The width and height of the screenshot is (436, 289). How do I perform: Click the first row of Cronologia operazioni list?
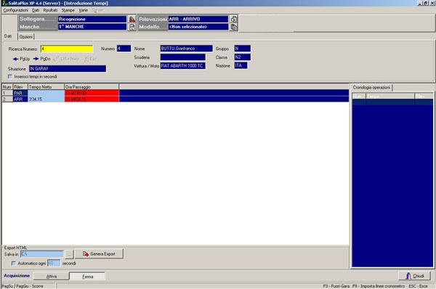tap(392, 102)
